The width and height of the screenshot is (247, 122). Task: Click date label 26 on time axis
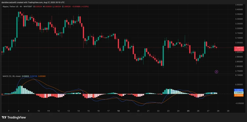click(x=198, y=111)
